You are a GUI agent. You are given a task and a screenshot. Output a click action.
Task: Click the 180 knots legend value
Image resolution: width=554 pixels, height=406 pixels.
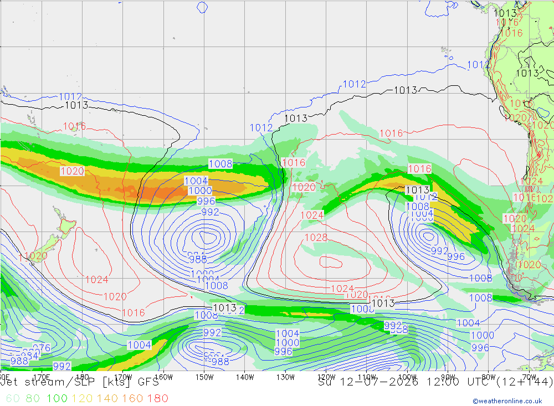point(158,398)
